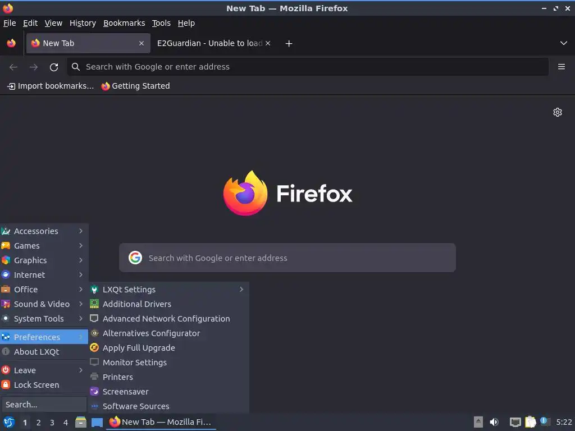The height and width of the screenshot is (431, 575).
Task: Go back with the back arrow
Action: point(13,67)
